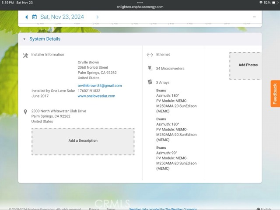Open the orvillebrown34@gmail.com email link
Screen dimensions: 280x210
click(100, 86)
